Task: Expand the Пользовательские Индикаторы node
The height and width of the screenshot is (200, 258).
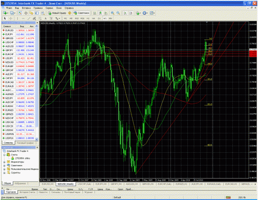Action: point(5,169)
